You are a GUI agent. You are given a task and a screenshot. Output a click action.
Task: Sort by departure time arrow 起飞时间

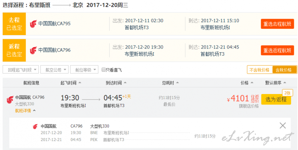pyautogui.click(x=80, y=83)
